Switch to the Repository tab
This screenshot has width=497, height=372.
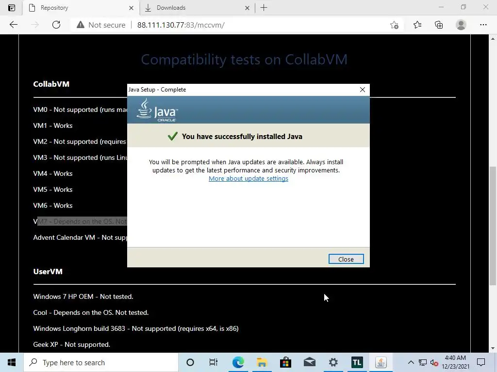coord(81,8)
